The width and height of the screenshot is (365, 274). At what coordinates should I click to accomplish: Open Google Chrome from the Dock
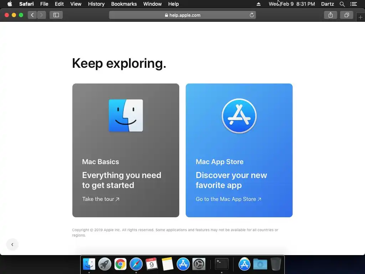click(120, 264)
